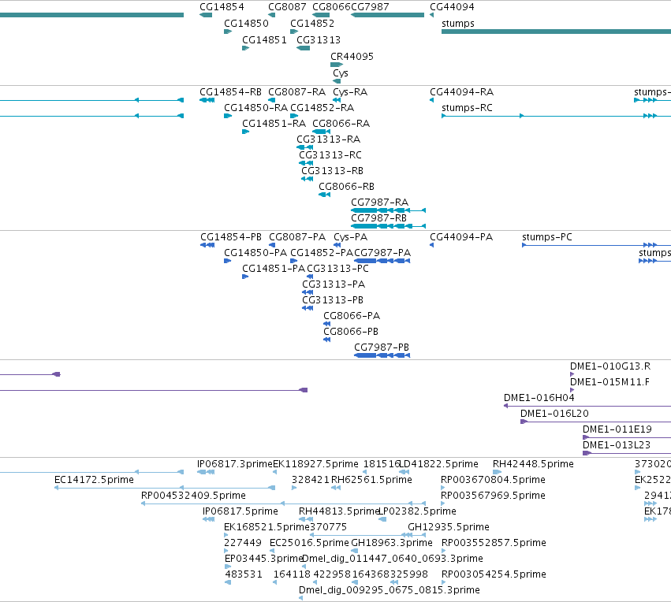Click the CG8087-RA transcript label
The image size is (671, 602).
(296, 92)
